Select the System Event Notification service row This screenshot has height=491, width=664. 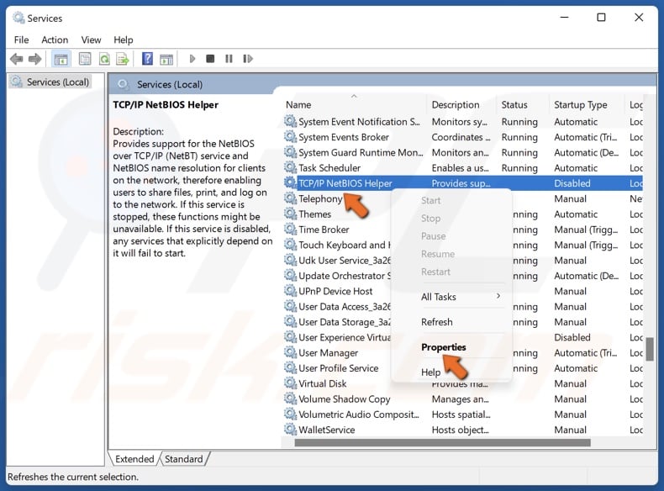pos(463,122)
